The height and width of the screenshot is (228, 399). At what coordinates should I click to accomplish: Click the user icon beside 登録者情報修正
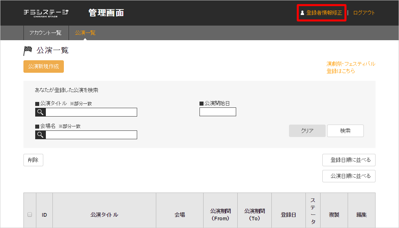point(302,13)
